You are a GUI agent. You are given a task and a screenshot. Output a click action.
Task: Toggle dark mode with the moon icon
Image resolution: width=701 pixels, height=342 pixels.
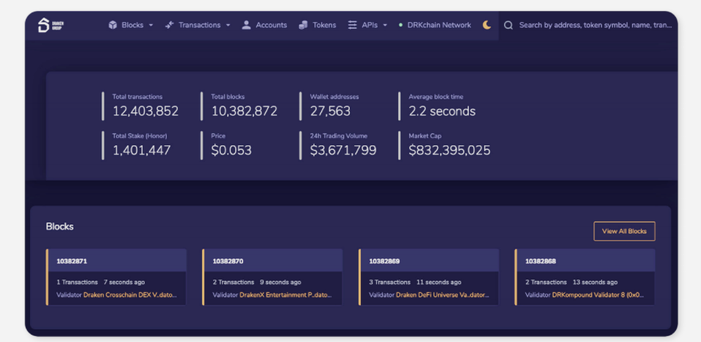point(487,25)
